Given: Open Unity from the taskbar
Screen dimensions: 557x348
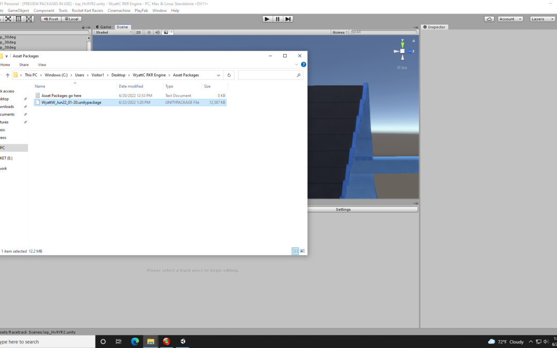Looking at the screenshot, I should click(x=183, y=342).
